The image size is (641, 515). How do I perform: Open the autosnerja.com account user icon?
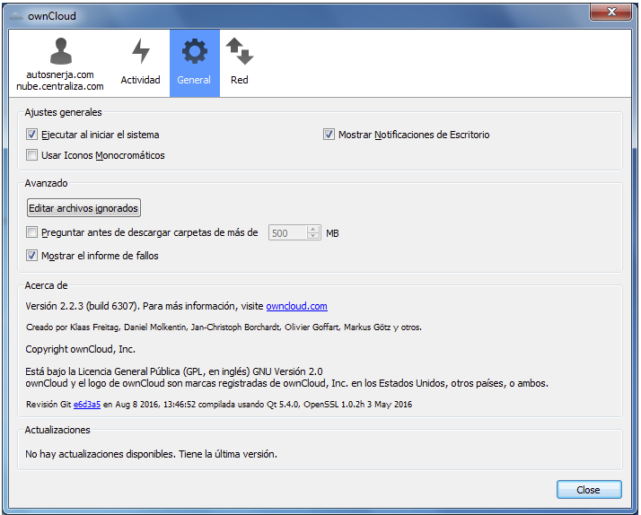[60, 51]
